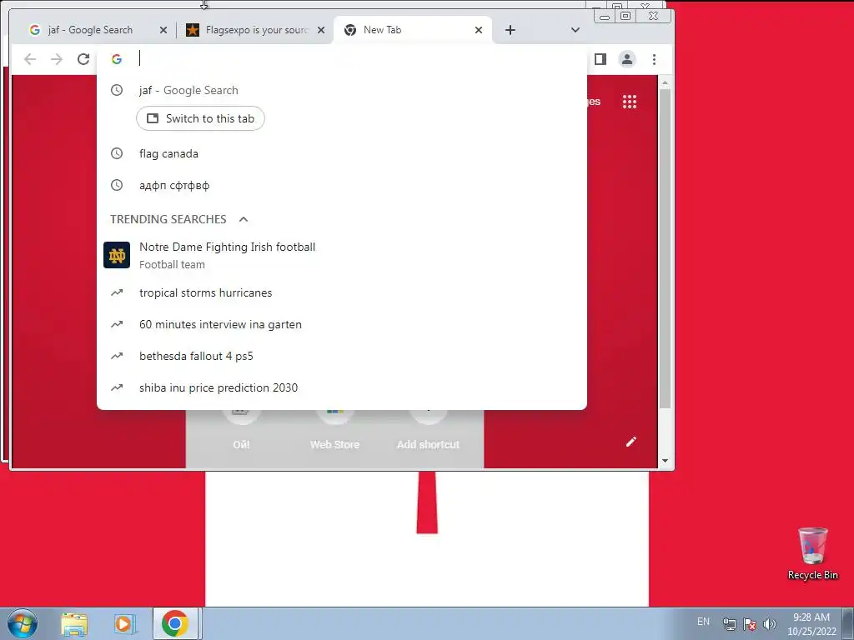Click the scrollbar up arrow

665,82
